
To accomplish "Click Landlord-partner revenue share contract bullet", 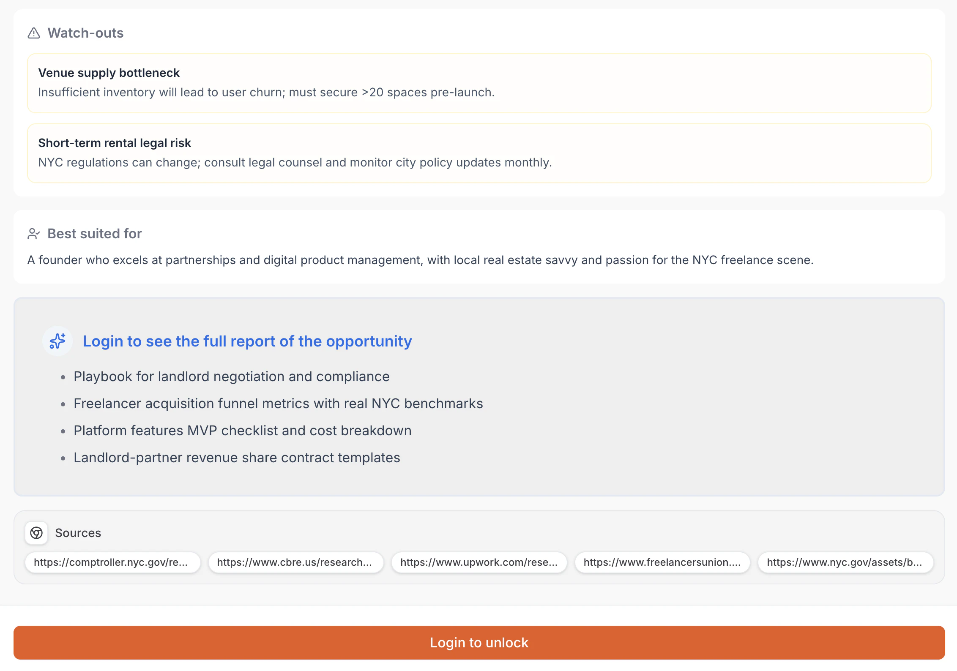I will point(236,458).
